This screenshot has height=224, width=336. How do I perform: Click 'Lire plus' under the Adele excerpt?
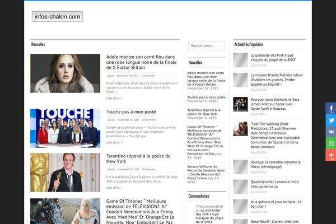(114, 98)
